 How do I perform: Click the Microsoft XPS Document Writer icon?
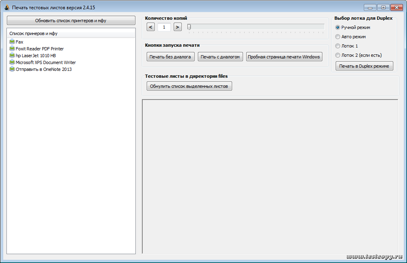12,62
